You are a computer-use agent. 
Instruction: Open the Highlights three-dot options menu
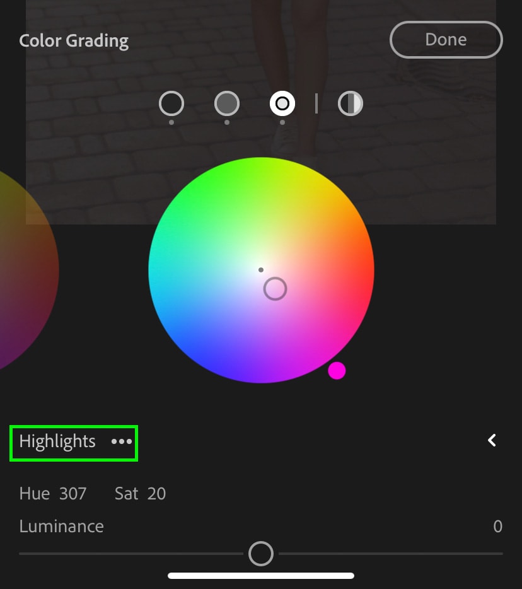(122, 441)
